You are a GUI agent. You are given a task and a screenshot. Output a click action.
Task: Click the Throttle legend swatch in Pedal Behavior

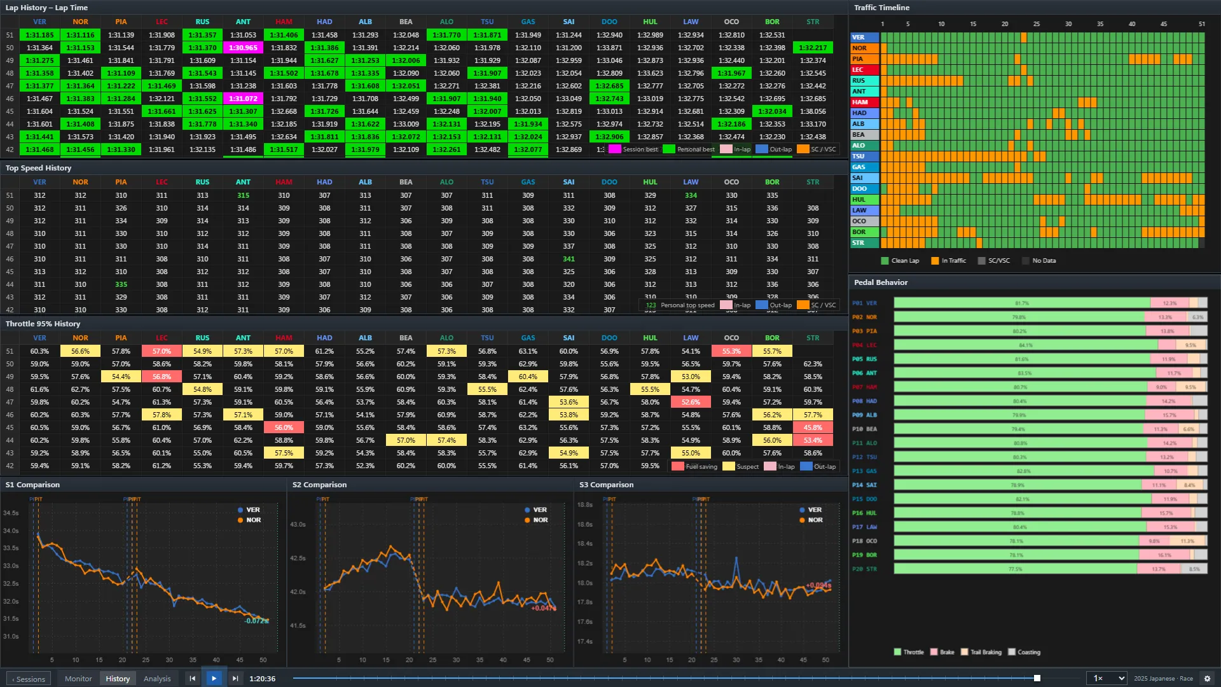pyautogui.click(x=897, y=652)
